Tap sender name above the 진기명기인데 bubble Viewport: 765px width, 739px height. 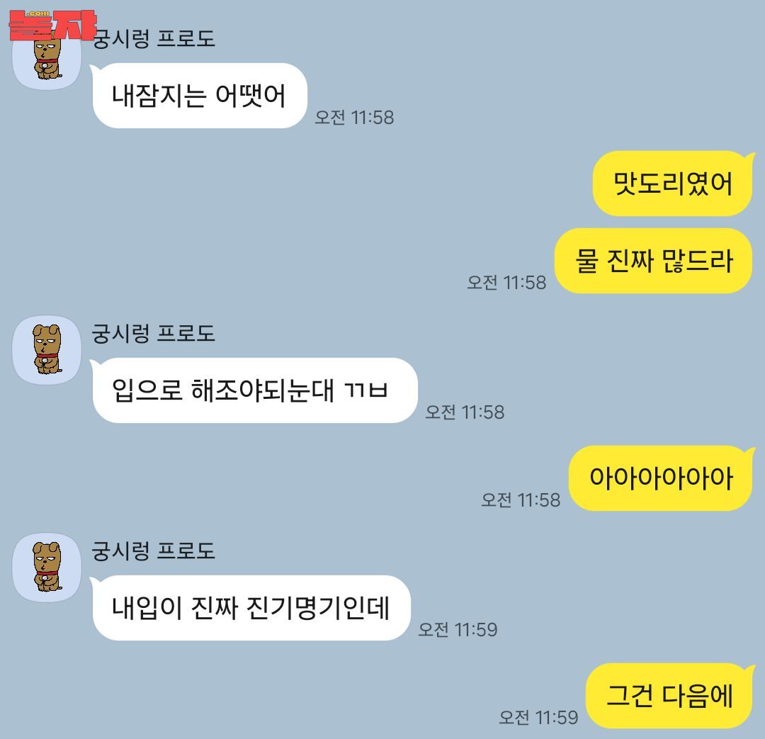154,551
